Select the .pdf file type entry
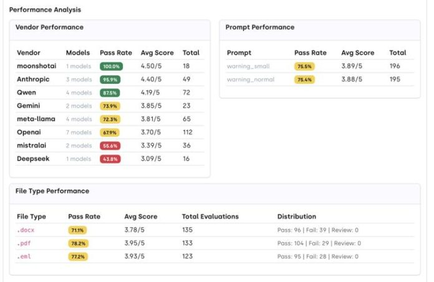 tap(24, 243)
